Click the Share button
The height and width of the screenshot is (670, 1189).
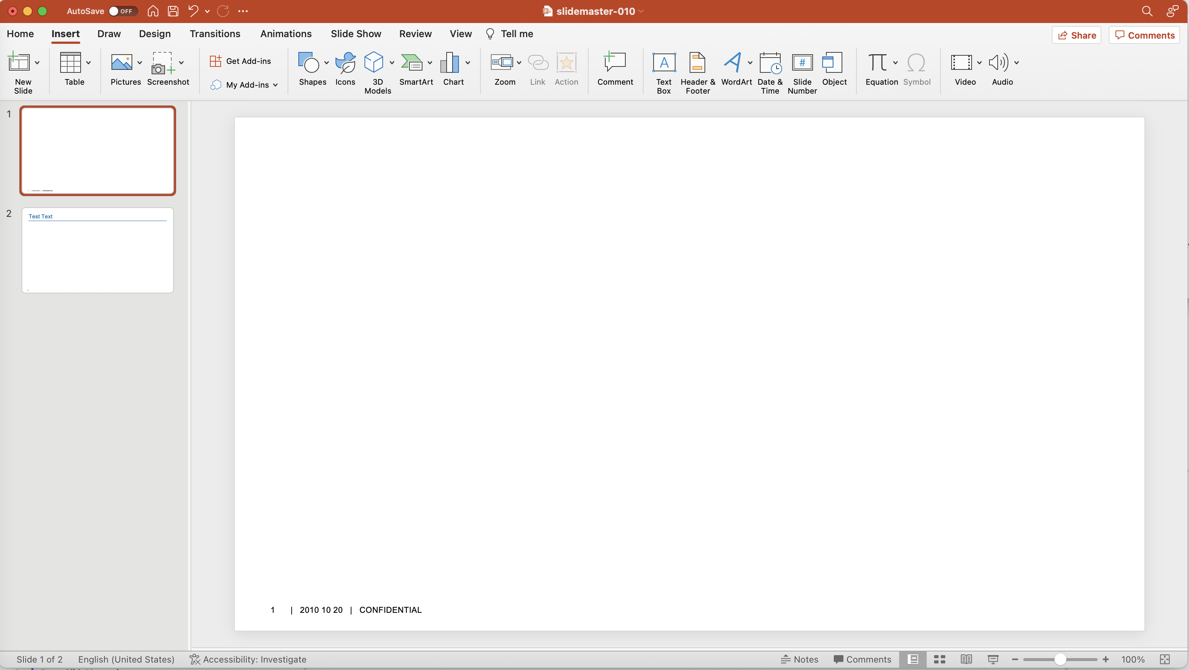pos(1076,36)
